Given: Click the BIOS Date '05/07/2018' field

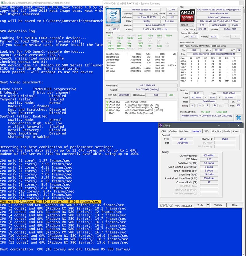Looking at the screenshot, I should click(124, 95).
